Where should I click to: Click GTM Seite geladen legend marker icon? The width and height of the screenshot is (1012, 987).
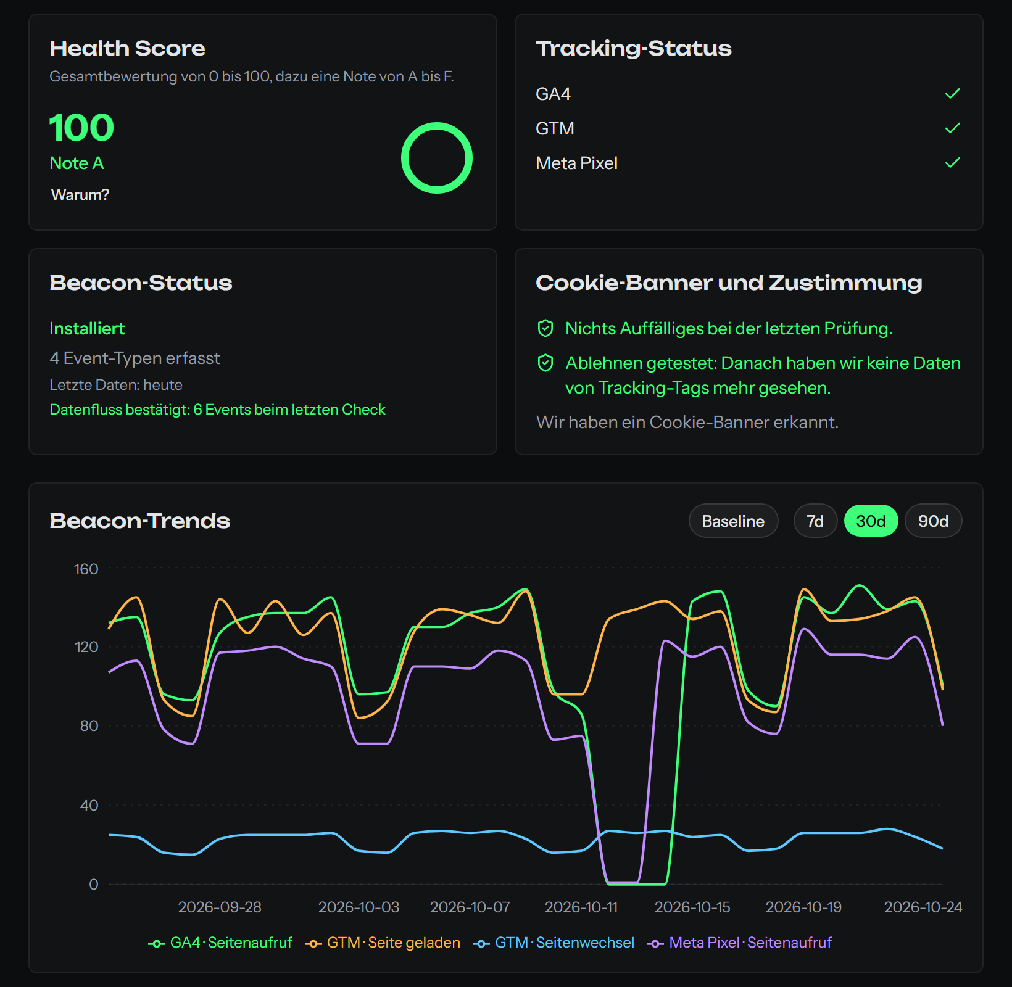(x=313, y=943)
